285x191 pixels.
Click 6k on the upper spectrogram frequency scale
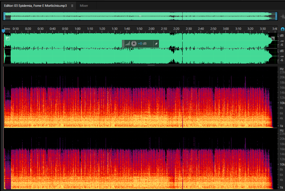(281, 113)
